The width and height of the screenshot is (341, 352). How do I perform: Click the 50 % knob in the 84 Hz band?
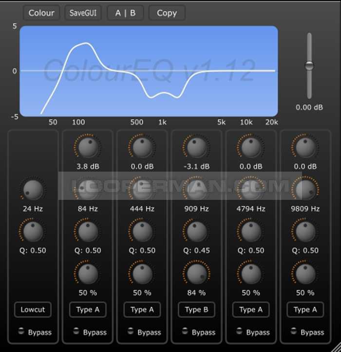pos(88,274)
